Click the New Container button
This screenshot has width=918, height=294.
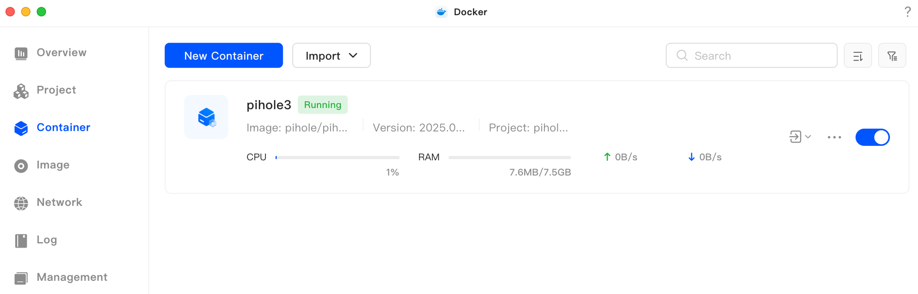tap(224, 55)
